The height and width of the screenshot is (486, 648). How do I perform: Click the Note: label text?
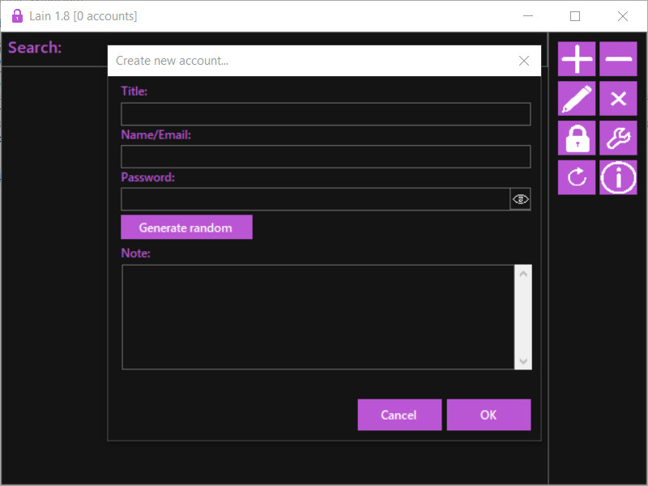(135, 253)
